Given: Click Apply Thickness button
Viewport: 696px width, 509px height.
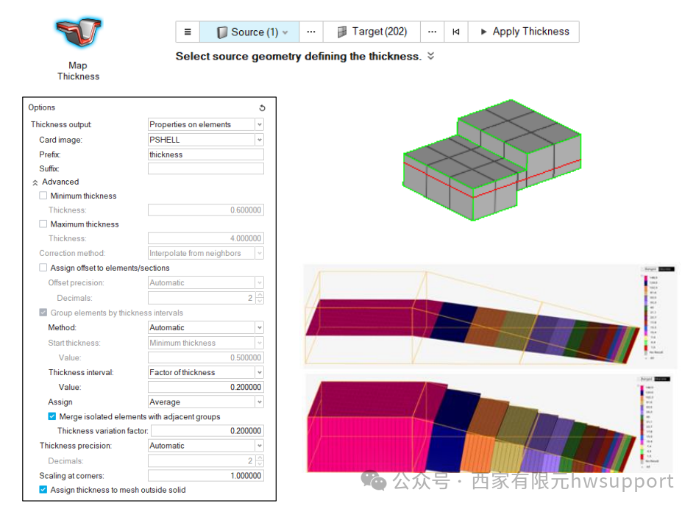Looking at the screenshot, I should point(524,32).
